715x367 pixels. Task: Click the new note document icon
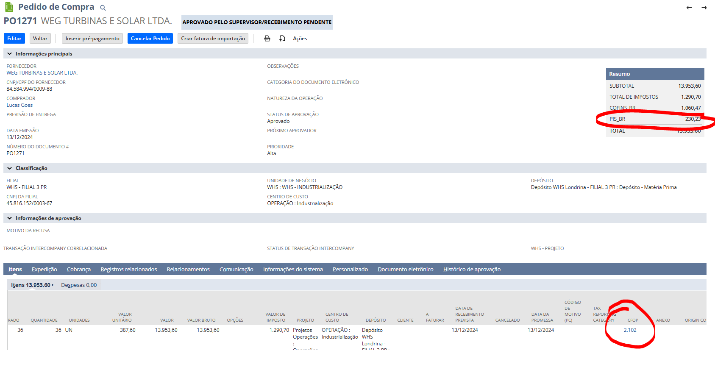click(282, 39)
